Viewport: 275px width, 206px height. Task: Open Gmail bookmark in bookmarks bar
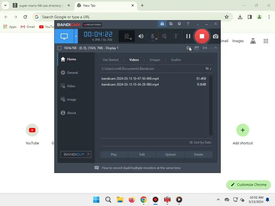pos(28,27)
